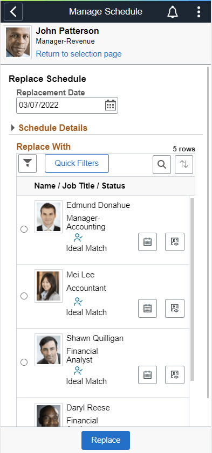Click the Replacement Date input field
The height and width of the screenshot is (453, 212).
click(x=67, y=105)
